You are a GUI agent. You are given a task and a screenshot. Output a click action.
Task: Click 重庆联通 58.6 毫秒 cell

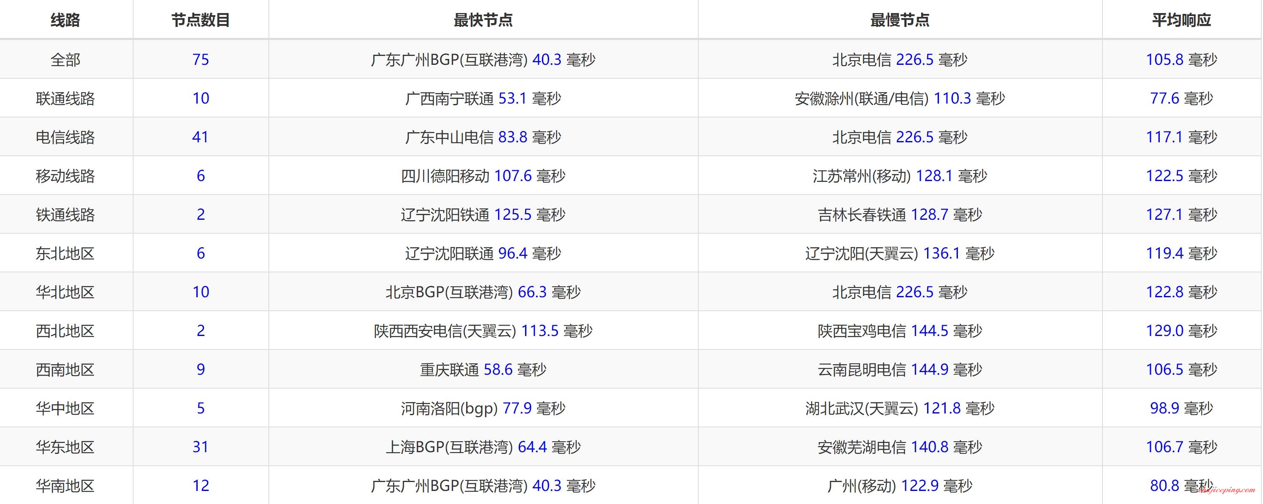pos(483,369)
